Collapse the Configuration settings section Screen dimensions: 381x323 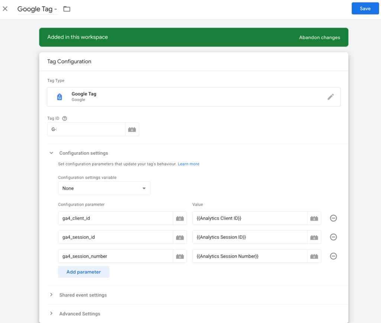point(52,153)
